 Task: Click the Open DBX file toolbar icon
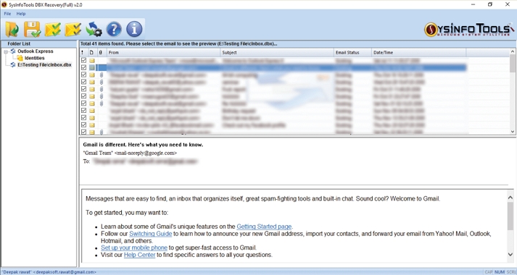click(12, 29)
